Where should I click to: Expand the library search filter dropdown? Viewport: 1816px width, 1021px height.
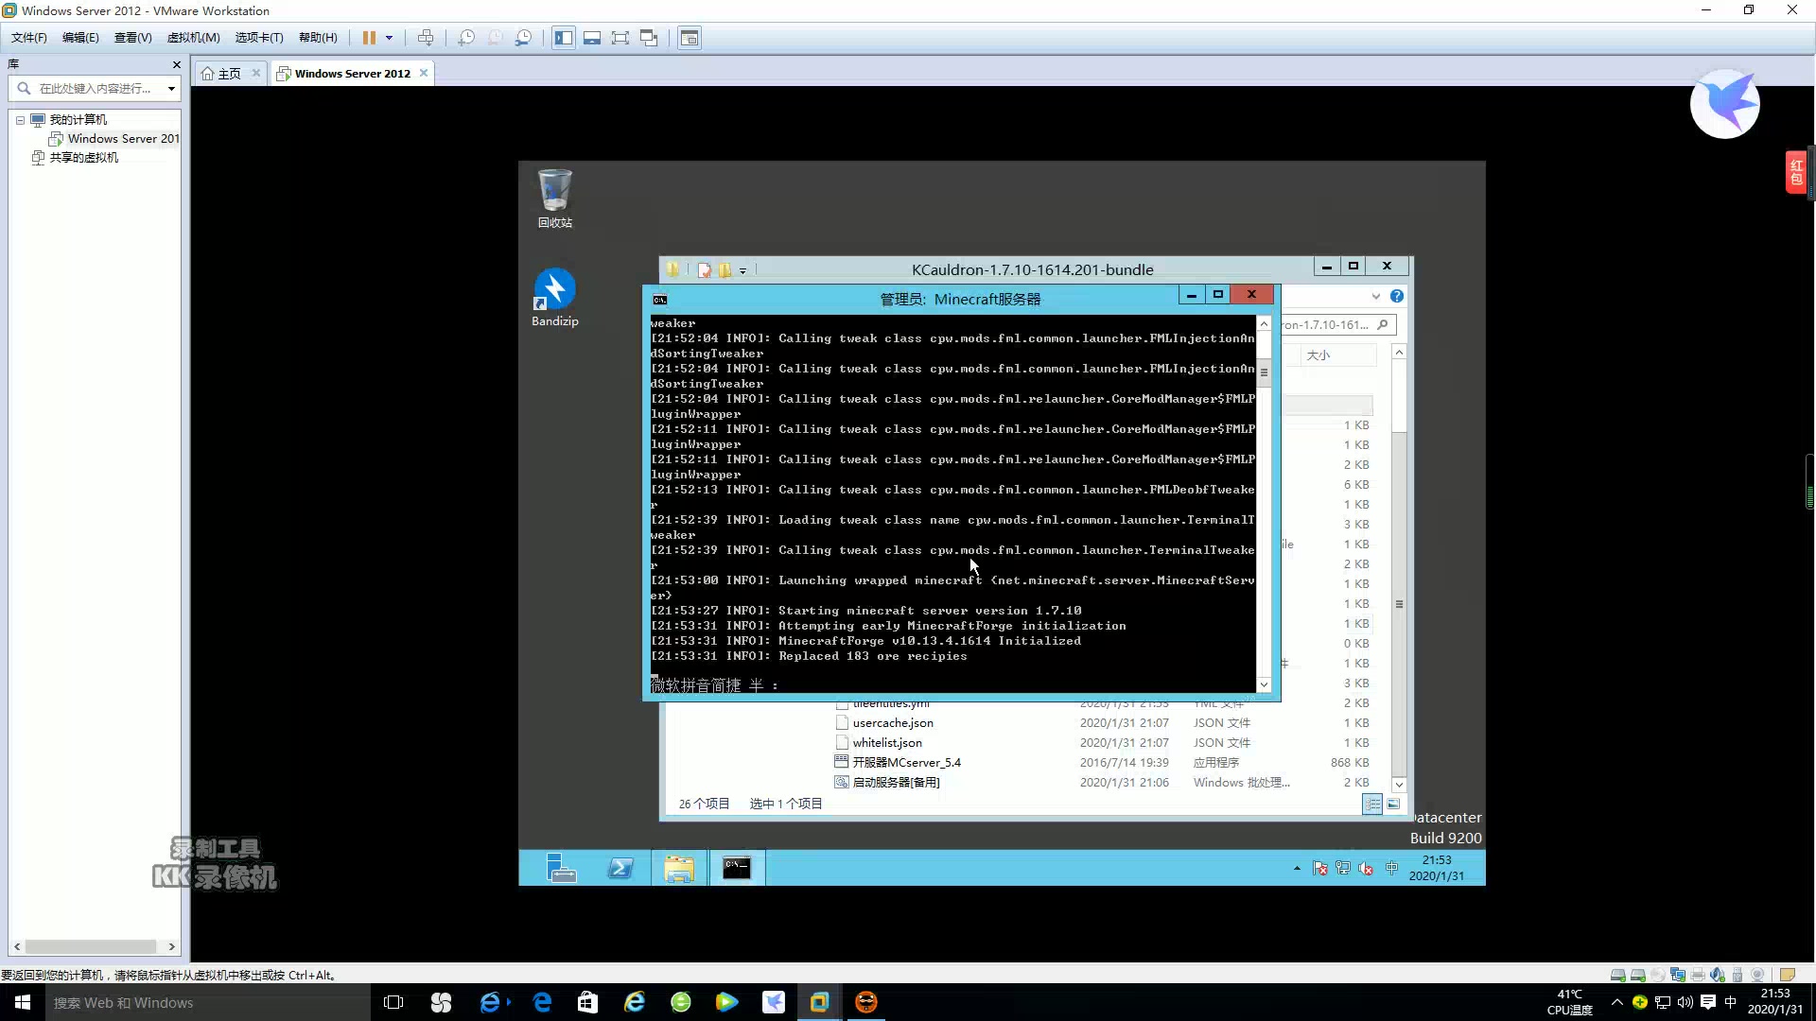(x=171, y=89)
